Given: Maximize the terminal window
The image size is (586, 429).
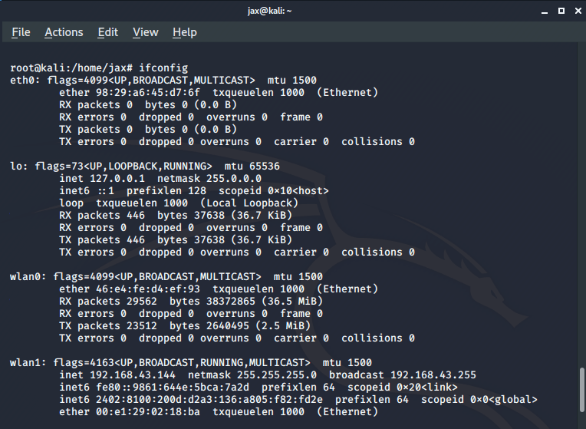Looking at the screenshot, I should [561, 11].
